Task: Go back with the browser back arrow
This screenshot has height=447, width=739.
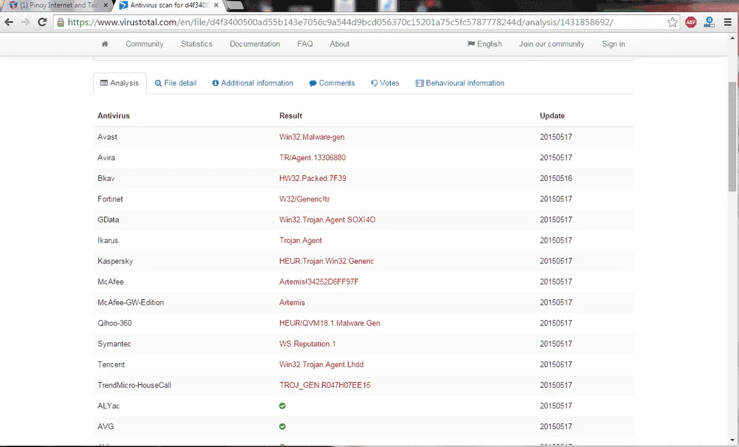Action: click(x=9, y=22)
